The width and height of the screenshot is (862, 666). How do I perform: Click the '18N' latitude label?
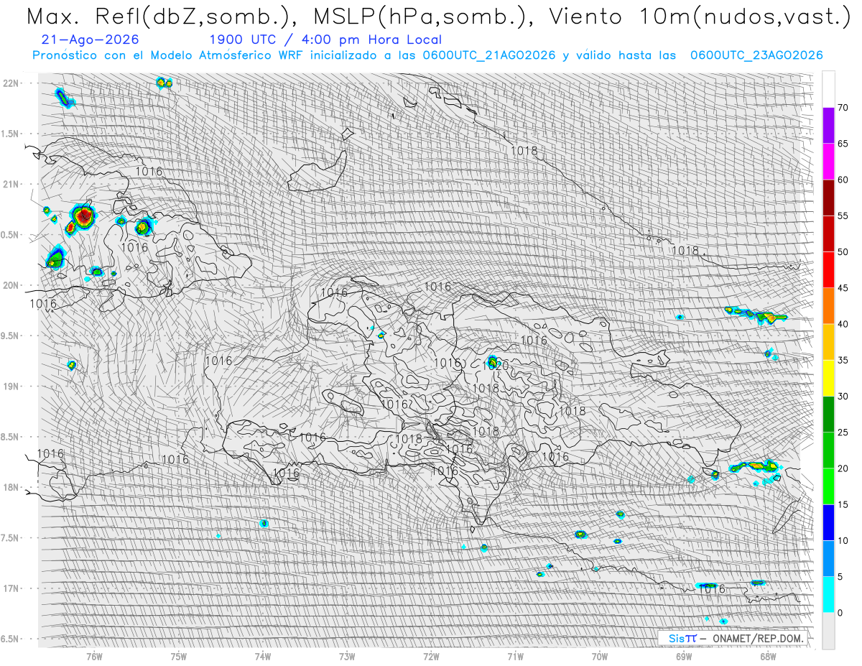11,487
